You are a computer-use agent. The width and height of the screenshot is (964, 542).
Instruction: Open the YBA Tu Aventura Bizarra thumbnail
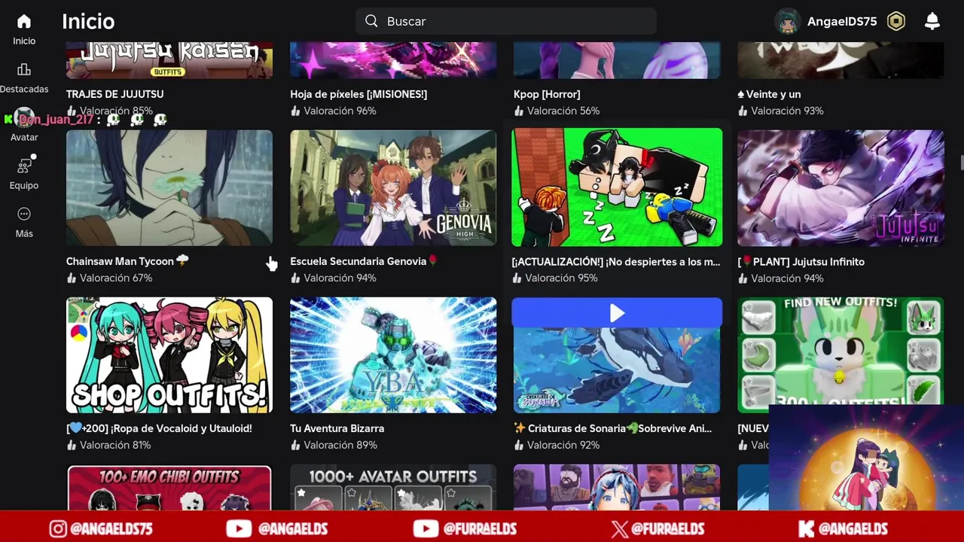tap(393, 355)
